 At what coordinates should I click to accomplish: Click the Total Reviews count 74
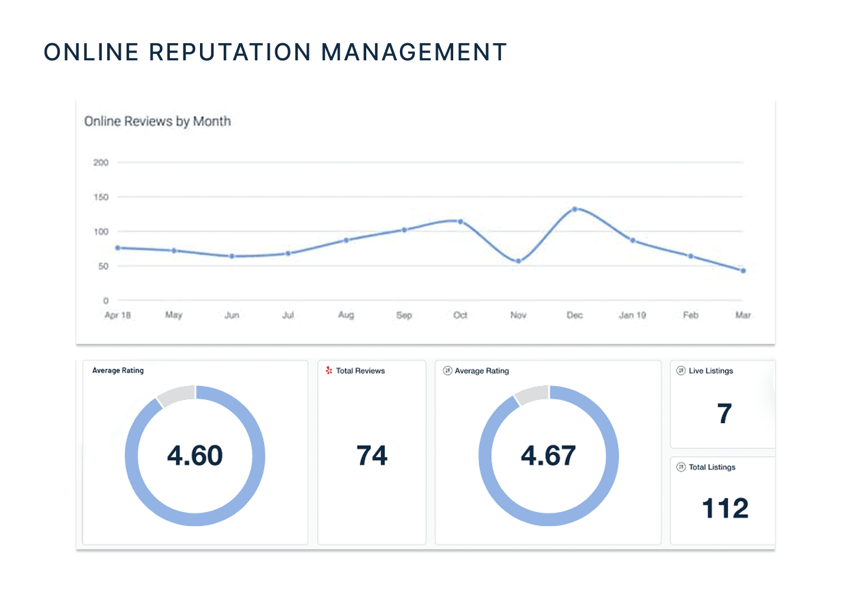coord(372,456)
